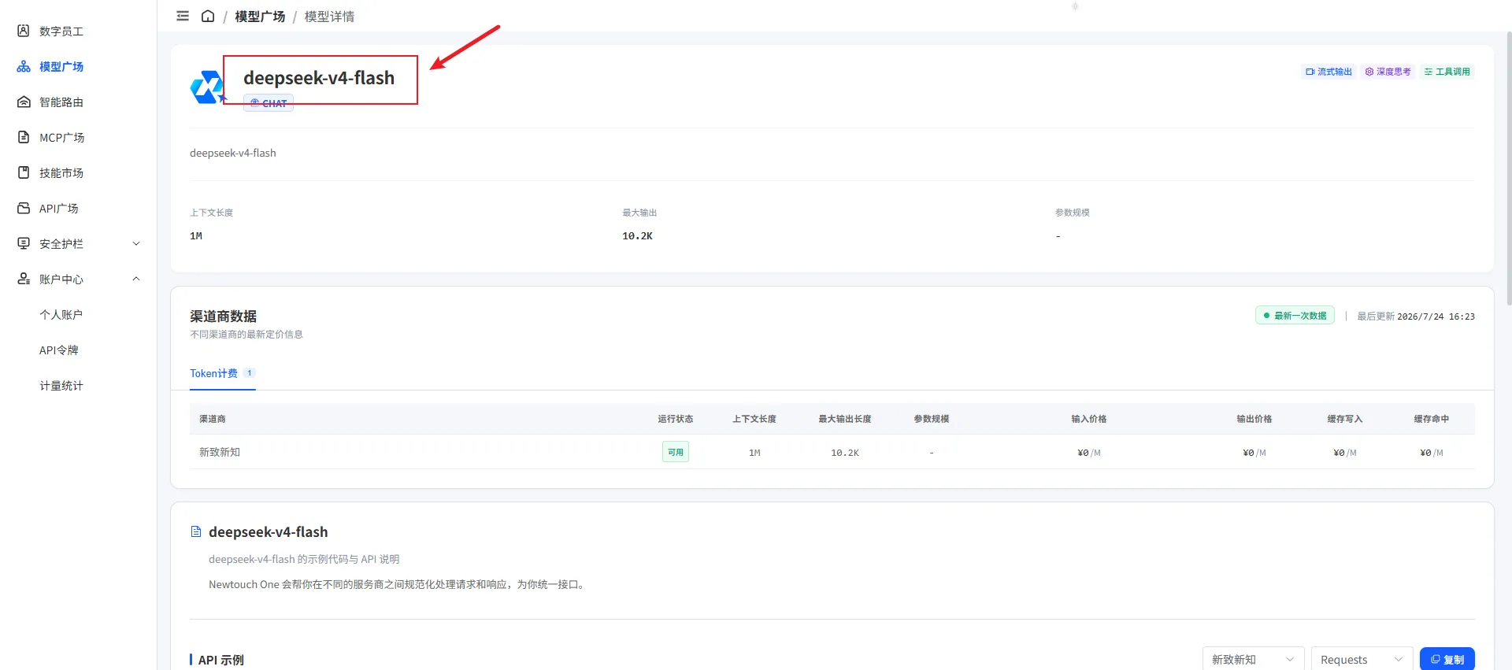Click the 输入价格 column header
This screenshot has width=1512, height=670.
click(x=1089, y=419)
